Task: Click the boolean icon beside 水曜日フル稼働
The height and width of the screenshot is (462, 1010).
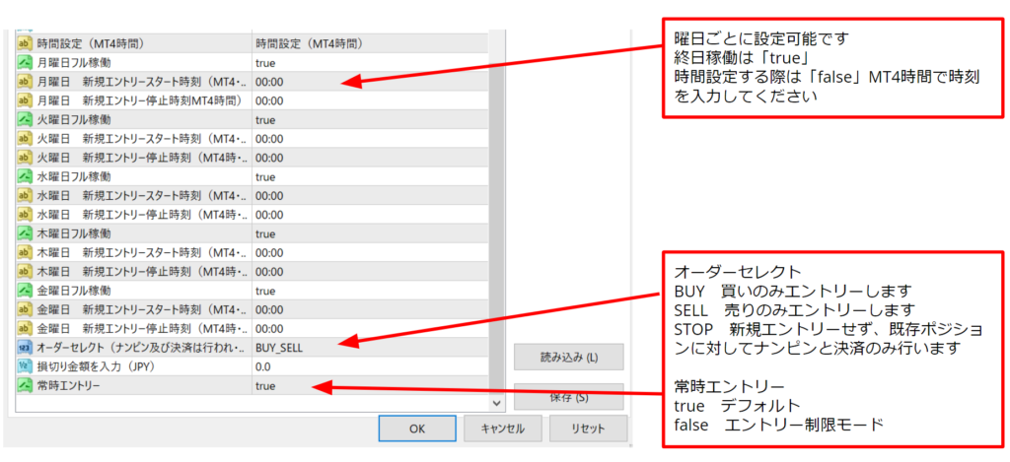Action: [25, 176]
